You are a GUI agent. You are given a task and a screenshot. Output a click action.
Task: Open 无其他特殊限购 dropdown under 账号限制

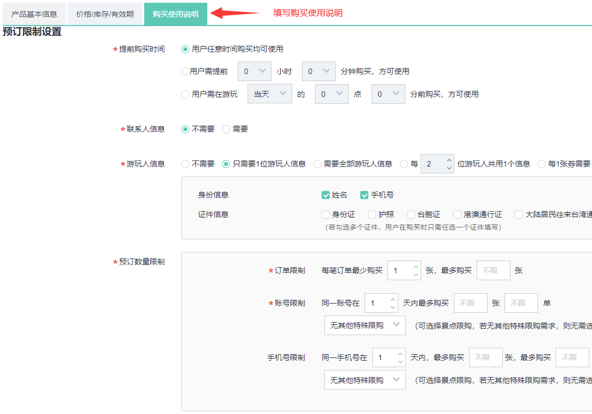[365, 325]
